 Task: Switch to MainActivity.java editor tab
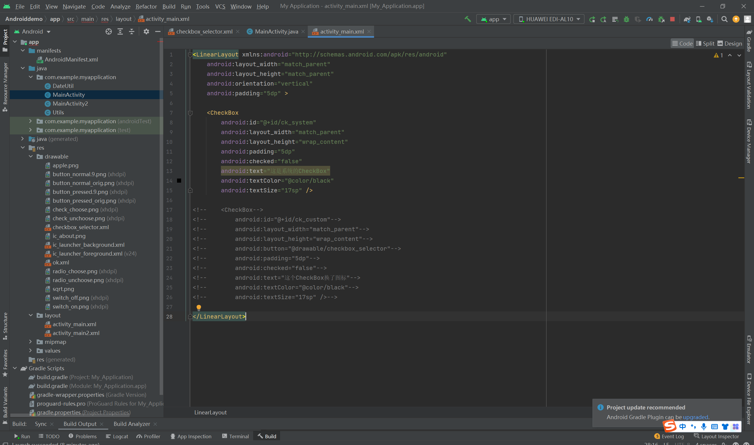coord(276,31)
